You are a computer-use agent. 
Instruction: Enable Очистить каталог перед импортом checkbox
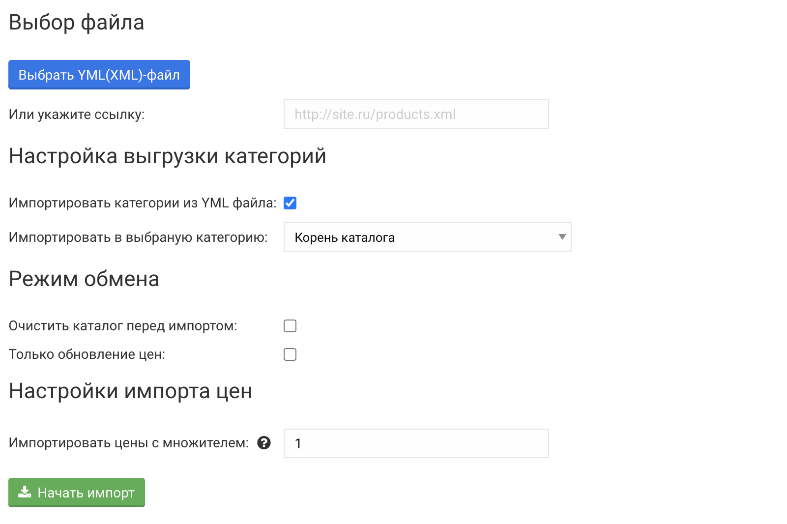pos(290,326)
